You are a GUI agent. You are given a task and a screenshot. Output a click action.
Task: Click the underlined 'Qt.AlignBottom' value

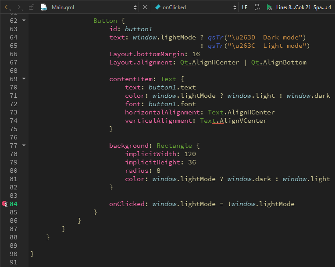pos(279,62)
